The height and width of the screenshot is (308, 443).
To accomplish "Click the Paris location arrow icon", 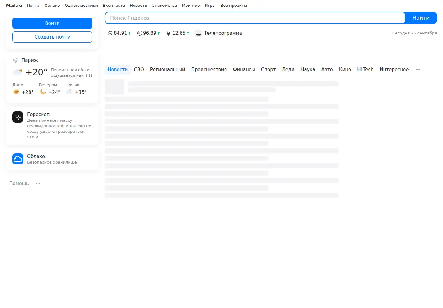I will tap(15, 60).
